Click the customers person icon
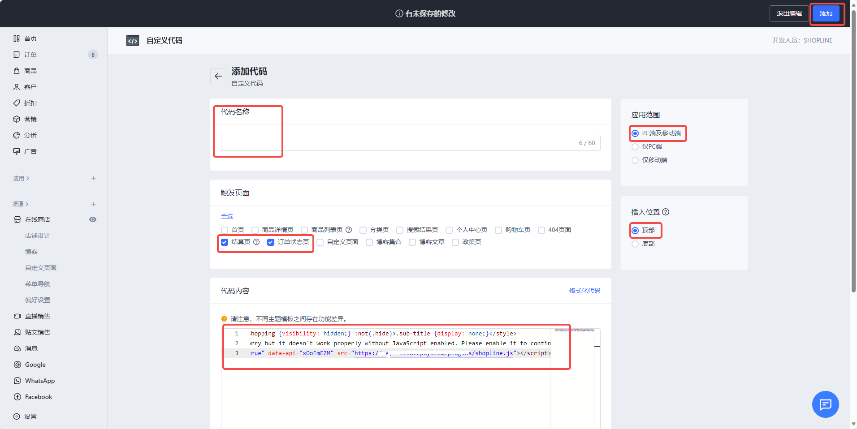857x429 pixels. point(17,87)
